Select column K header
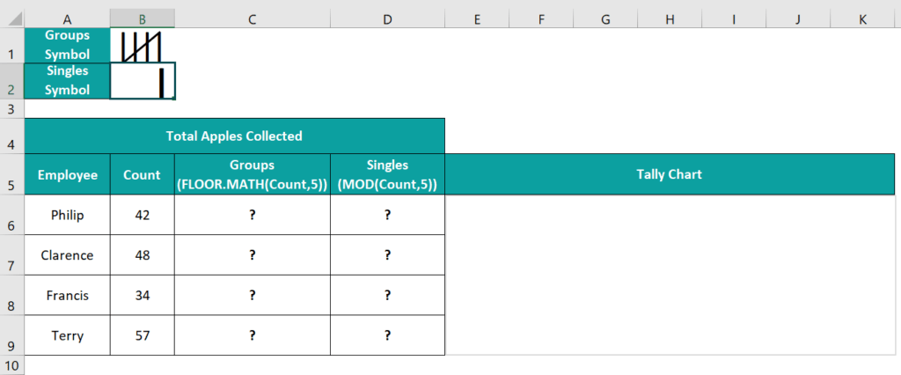This screenshot has height=375, width=901. [863, 19]
